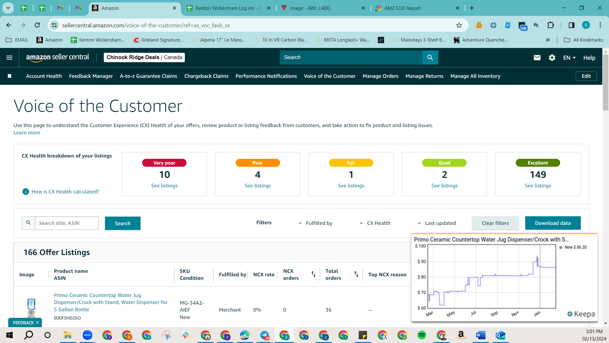
Task: Go back to previous page
Action: point(9,25)
